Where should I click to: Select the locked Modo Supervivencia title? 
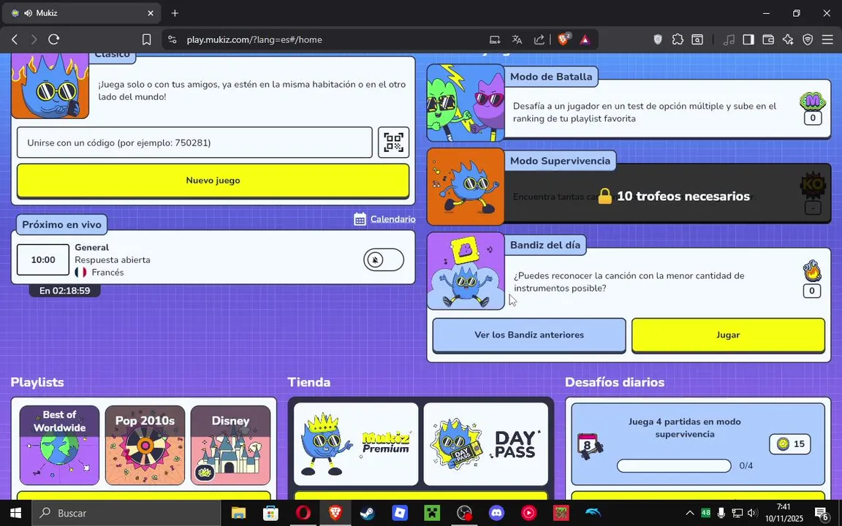(560, 161)
